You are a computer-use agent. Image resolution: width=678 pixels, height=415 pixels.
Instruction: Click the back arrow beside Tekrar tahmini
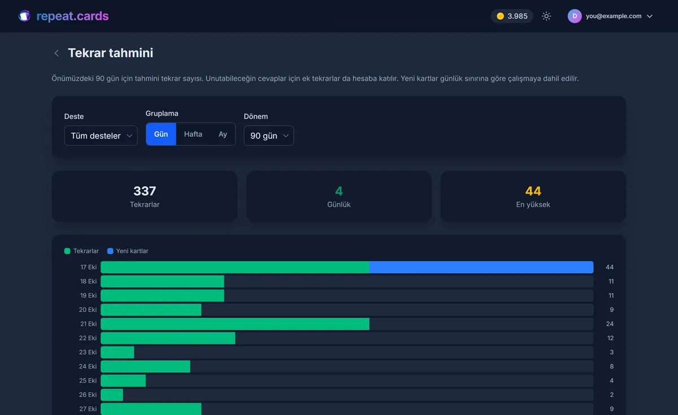[x=56, y=53]
